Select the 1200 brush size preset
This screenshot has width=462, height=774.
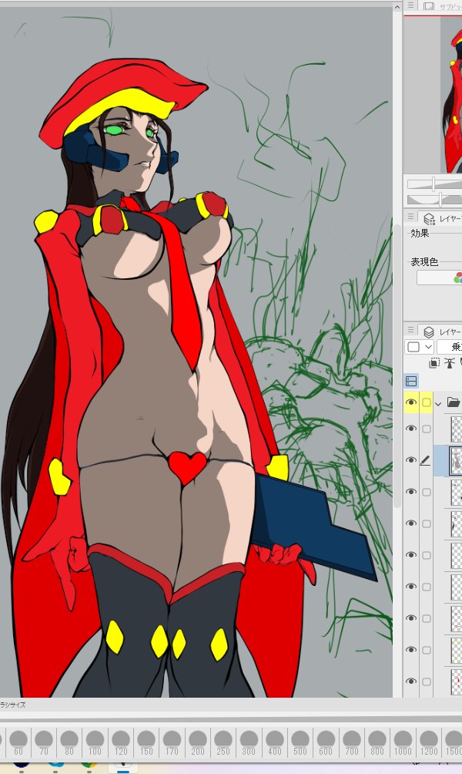click(428, 743)
